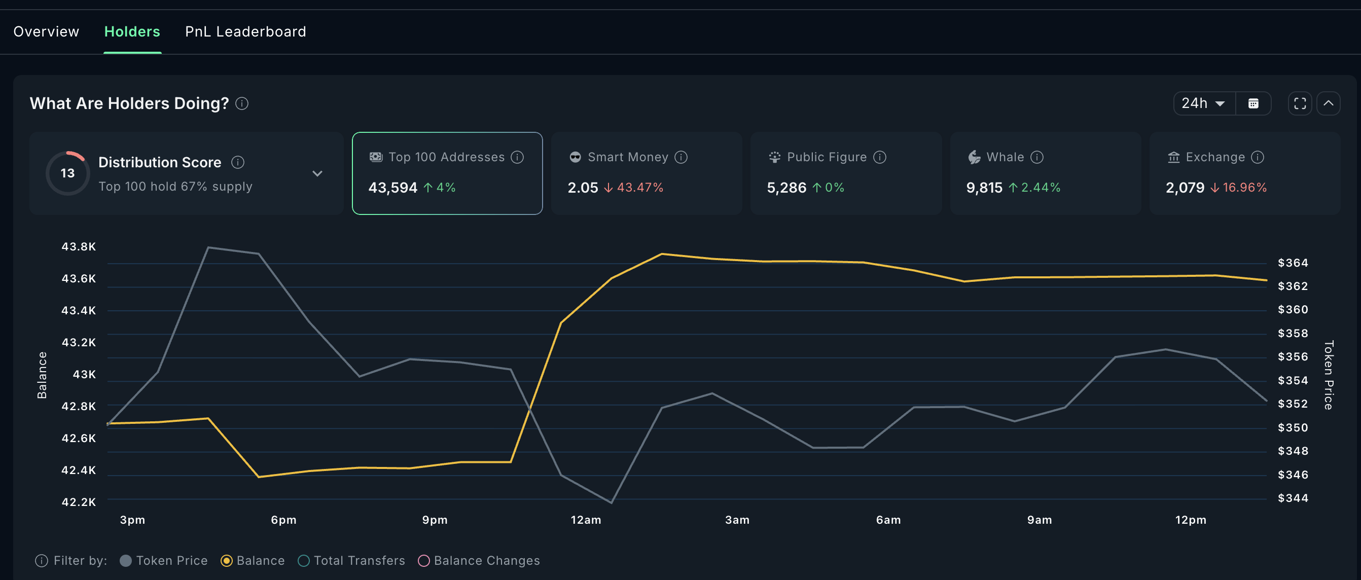The height and width of the screenshot is (580, 1361).
Task: Enable the Token Price filter
Action: click(163, 560)
